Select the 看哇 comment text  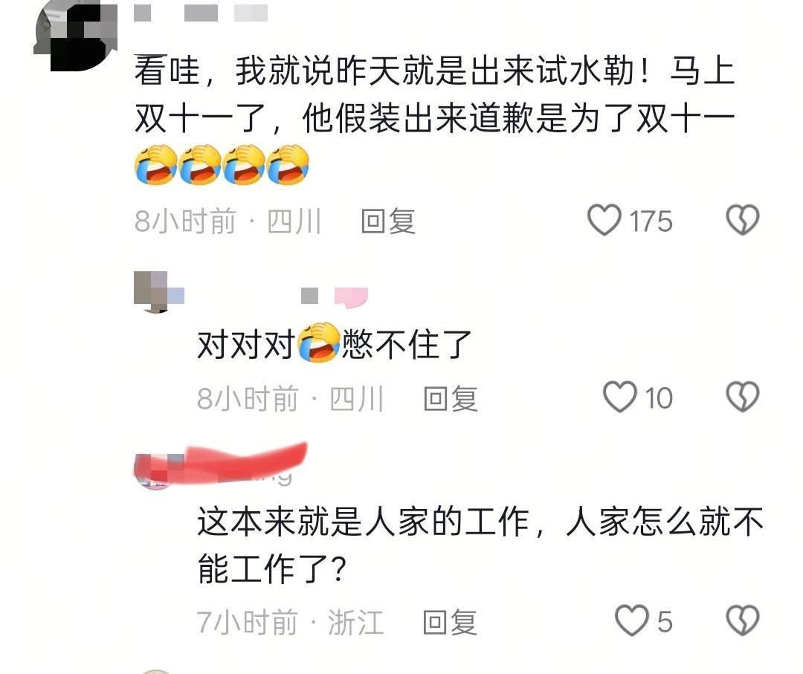pos(434,94)
